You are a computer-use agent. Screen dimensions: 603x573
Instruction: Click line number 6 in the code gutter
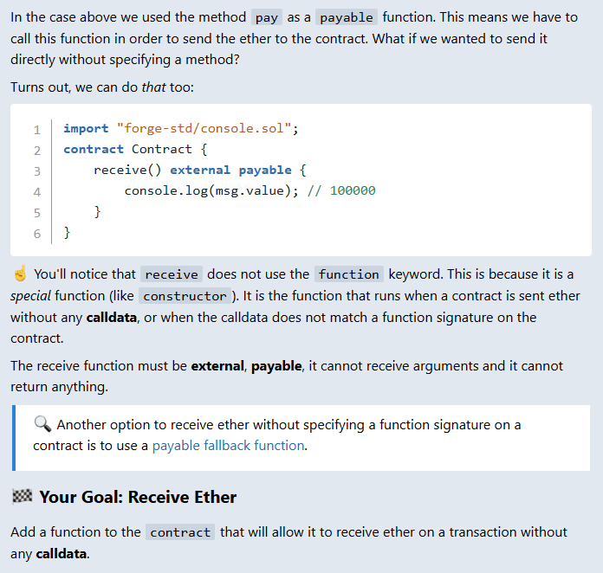pyautogui.click(x=37, y=234)
